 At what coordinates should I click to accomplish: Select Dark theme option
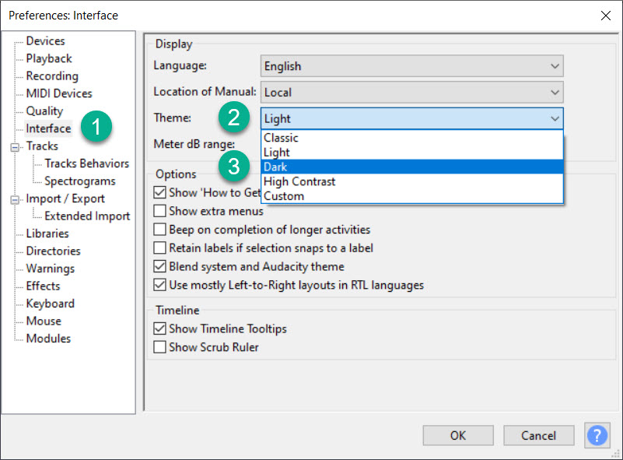point(412,167)
